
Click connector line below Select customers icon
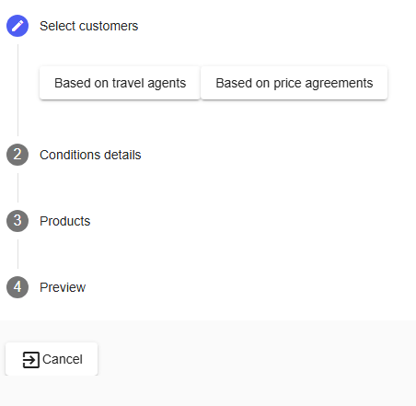(x=17, y=90)
